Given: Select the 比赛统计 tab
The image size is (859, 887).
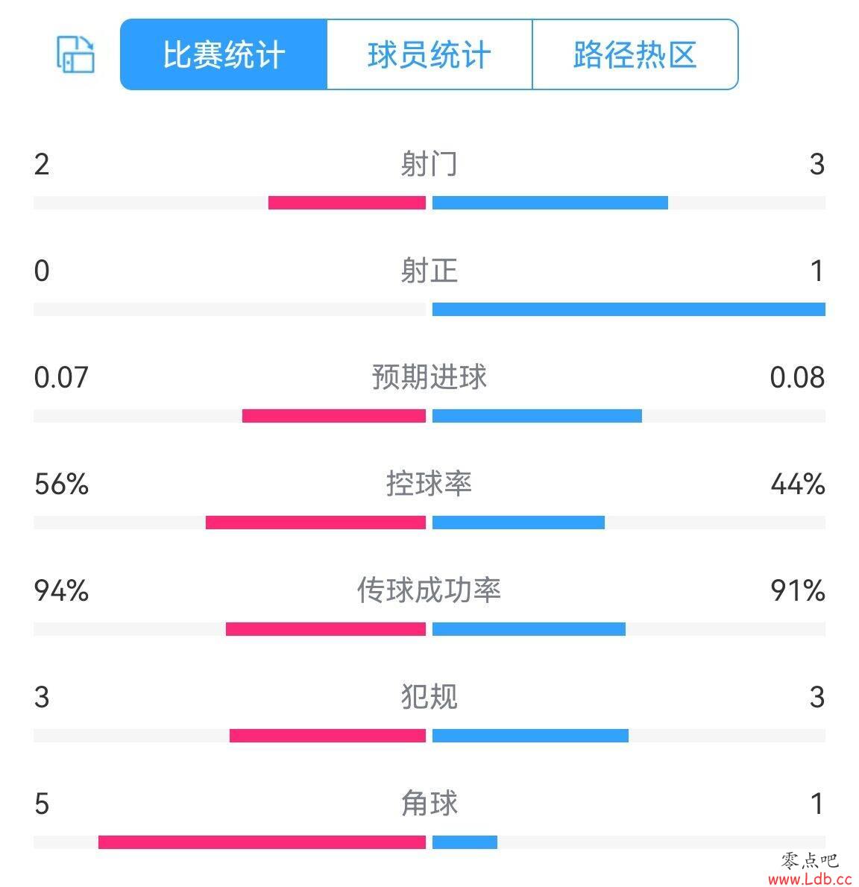Looking at the screenshot, I should click(x=224, y=54).
